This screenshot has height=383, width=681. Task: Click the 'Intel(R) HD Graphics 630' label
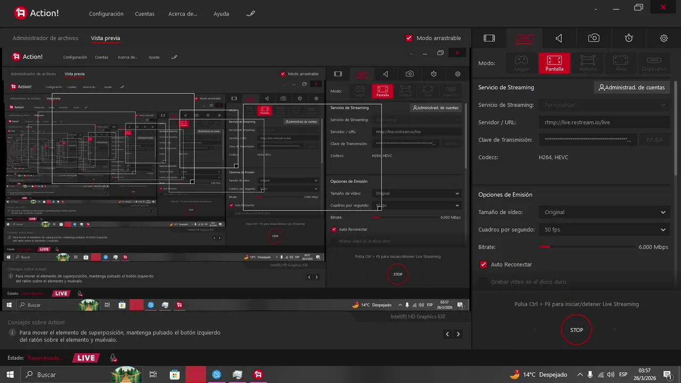pos(418,317)
